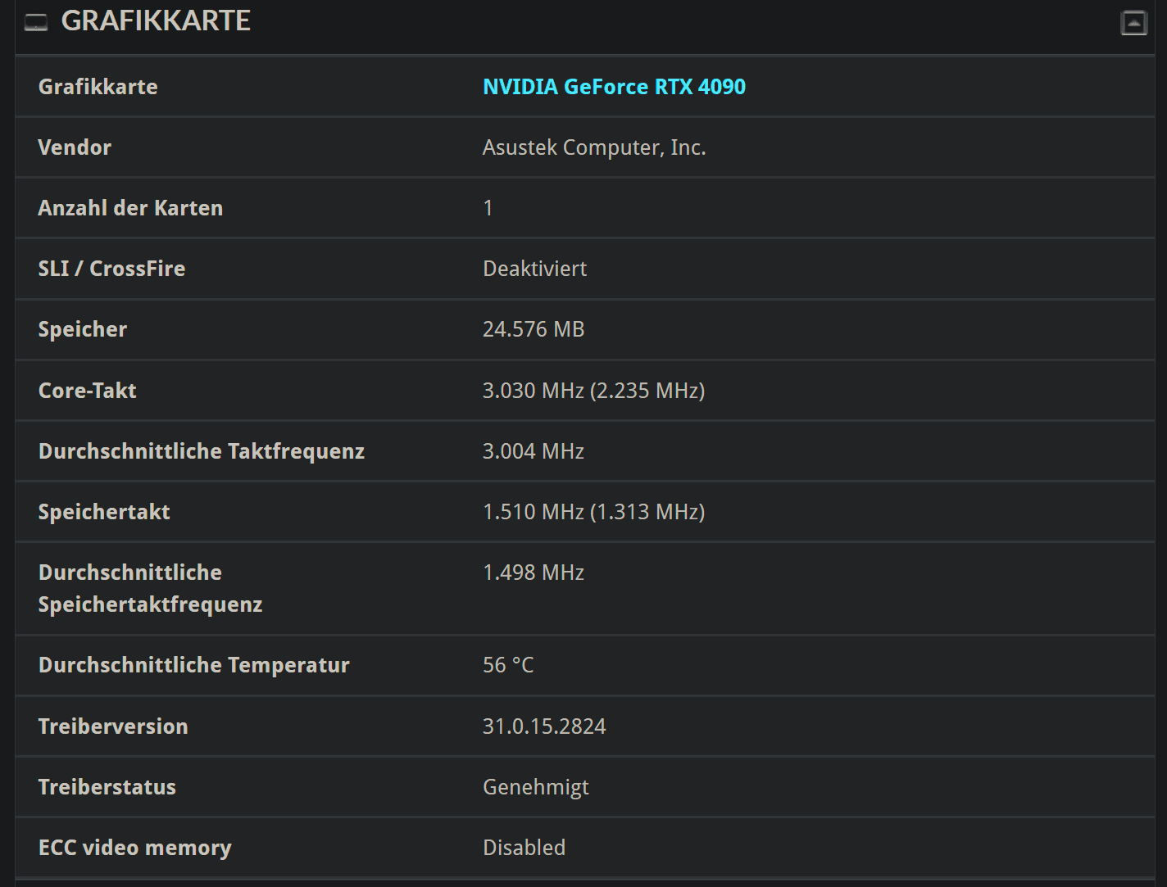Select the Grafikkarte row label
Image resolution: width=1167 pixels, height=887 pixels.
point(98,87)
